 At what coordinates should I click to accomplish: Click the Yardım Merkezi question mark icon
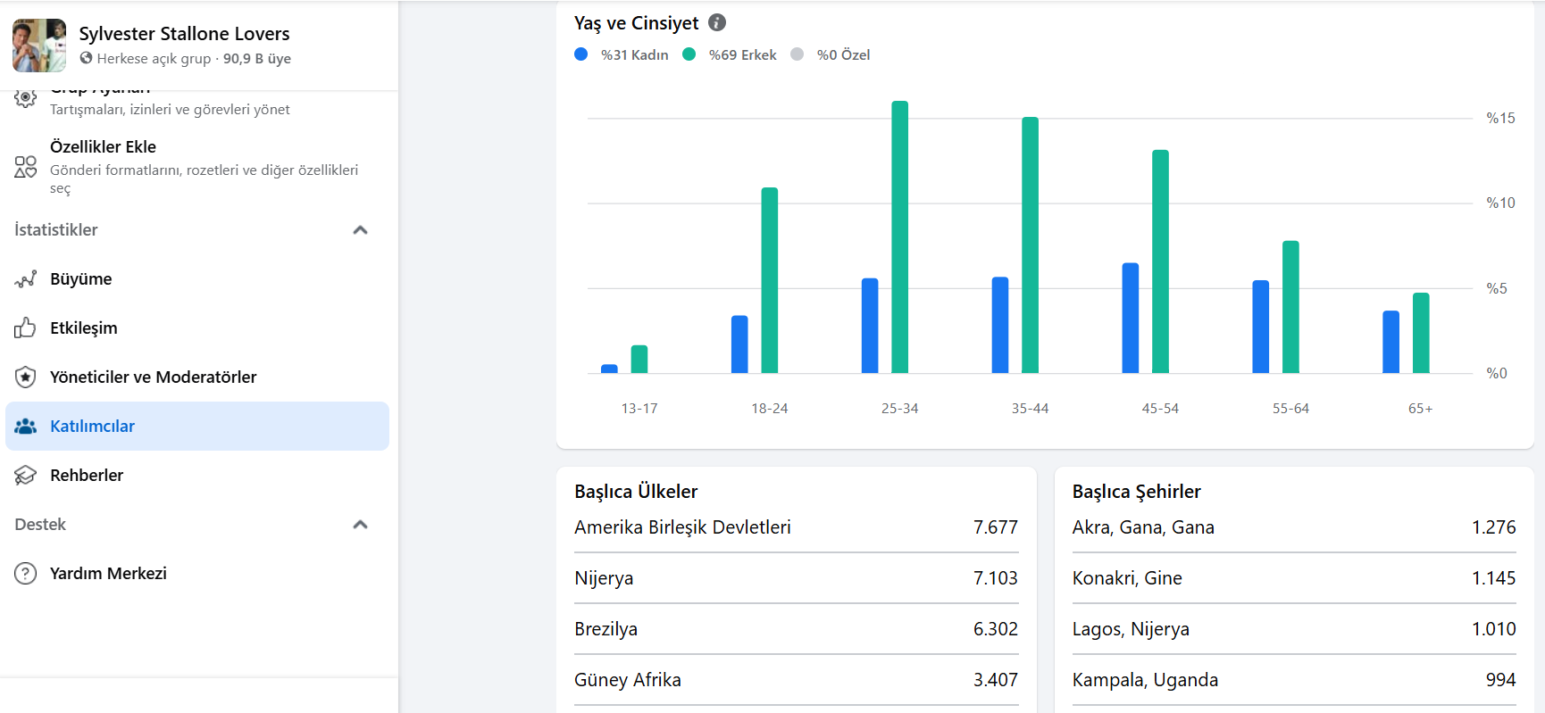pos(26,573)
